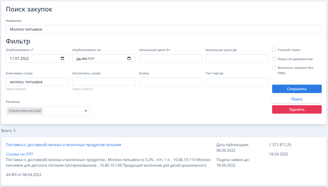Clear all regions with the x icon
This screenshot has height=187, width=328.
pos(86,111)
